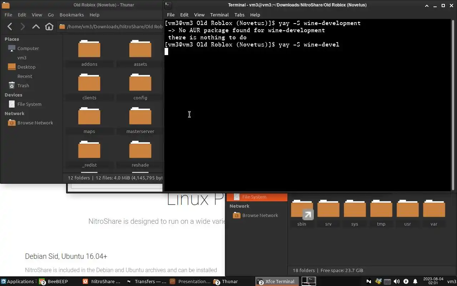
Task: Select the sys folder in back window
Action: [355, 213]
